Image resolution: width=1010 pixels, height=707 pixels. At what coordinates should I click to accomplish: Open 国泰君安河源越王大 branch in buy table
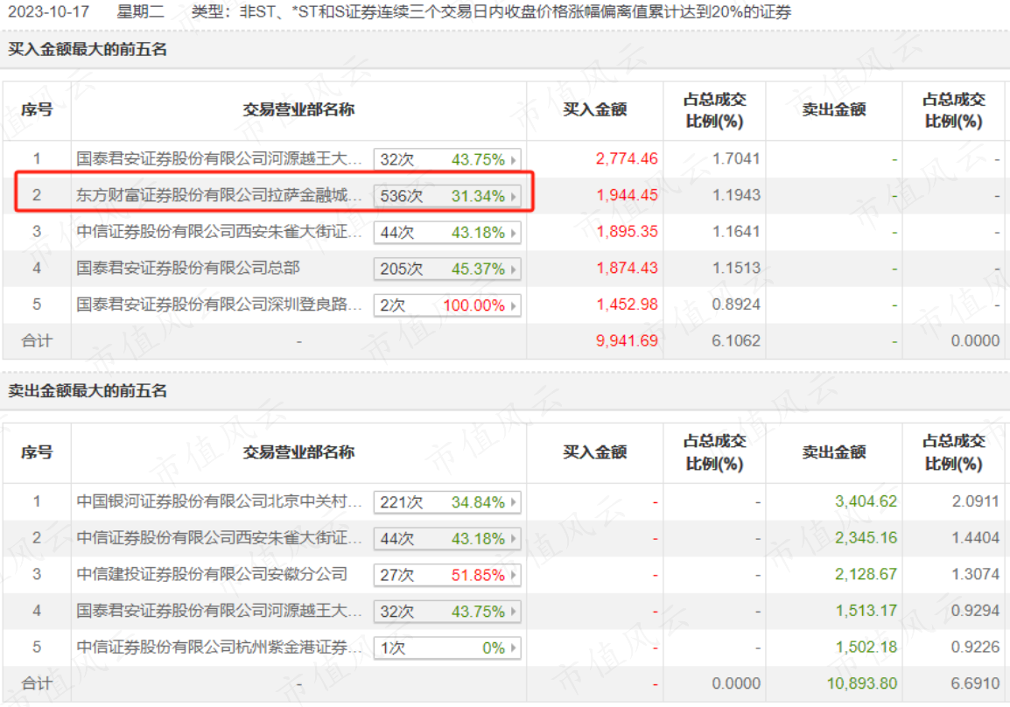tap(219, 158)
